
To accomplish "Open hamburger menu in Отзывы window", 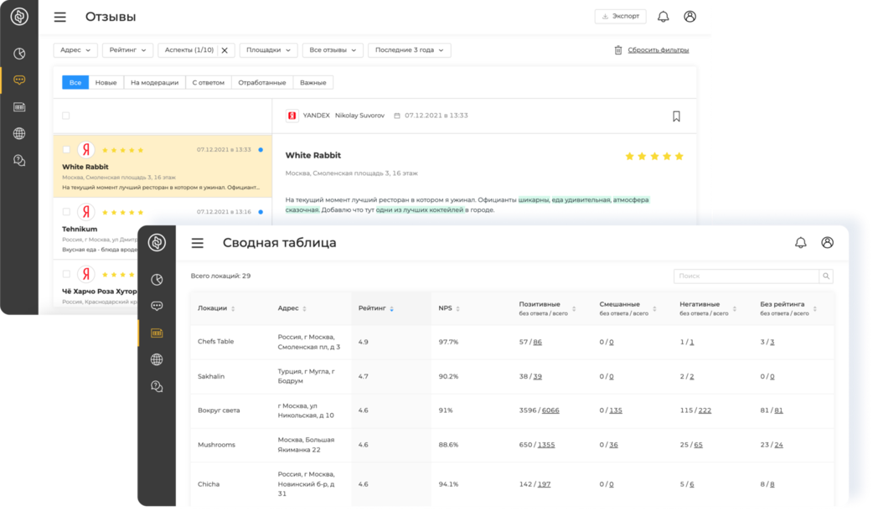I will (x=59, y=18).
